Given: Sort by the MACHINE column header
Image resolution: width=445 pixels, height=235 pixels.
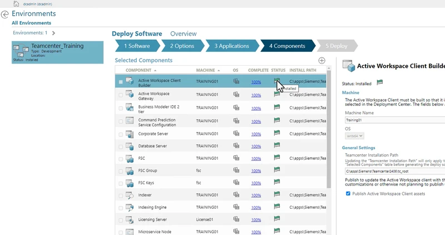Looking at the screenshot, I should (x=205, y=70).
